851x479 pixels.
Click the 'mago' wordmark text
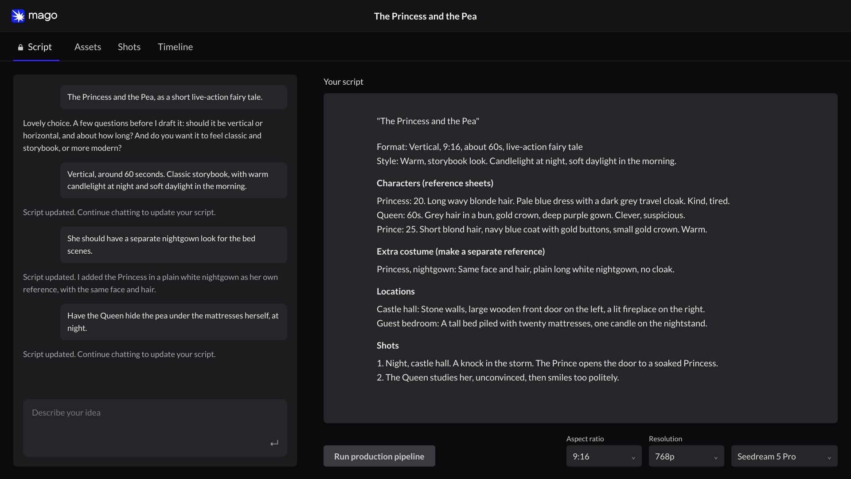pos(43,16)
